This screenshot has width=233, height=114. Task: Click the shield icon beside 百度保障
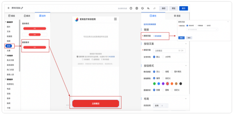[x=77, y=57]
